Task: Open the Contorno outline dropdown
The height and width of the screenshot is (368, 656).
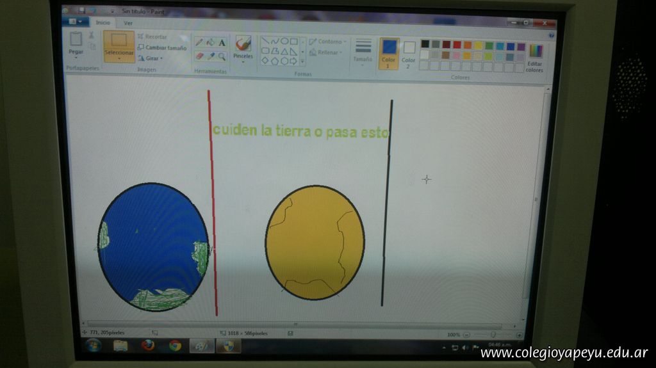Action: 329,42
